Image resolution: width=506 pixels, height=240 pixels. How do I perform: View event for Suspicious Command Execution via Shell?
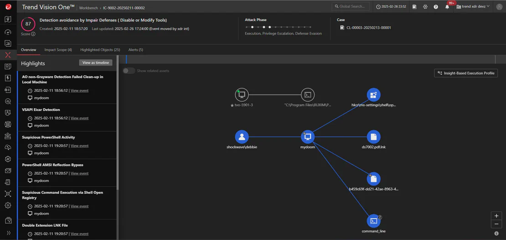[79, 206]
